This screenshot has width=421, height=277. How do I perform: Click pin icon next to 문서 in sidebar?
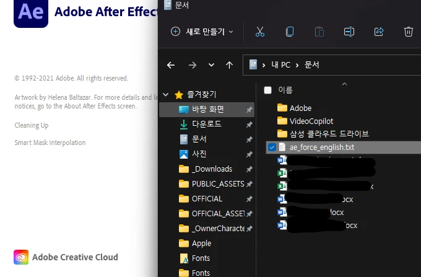(x=250, y=139)
